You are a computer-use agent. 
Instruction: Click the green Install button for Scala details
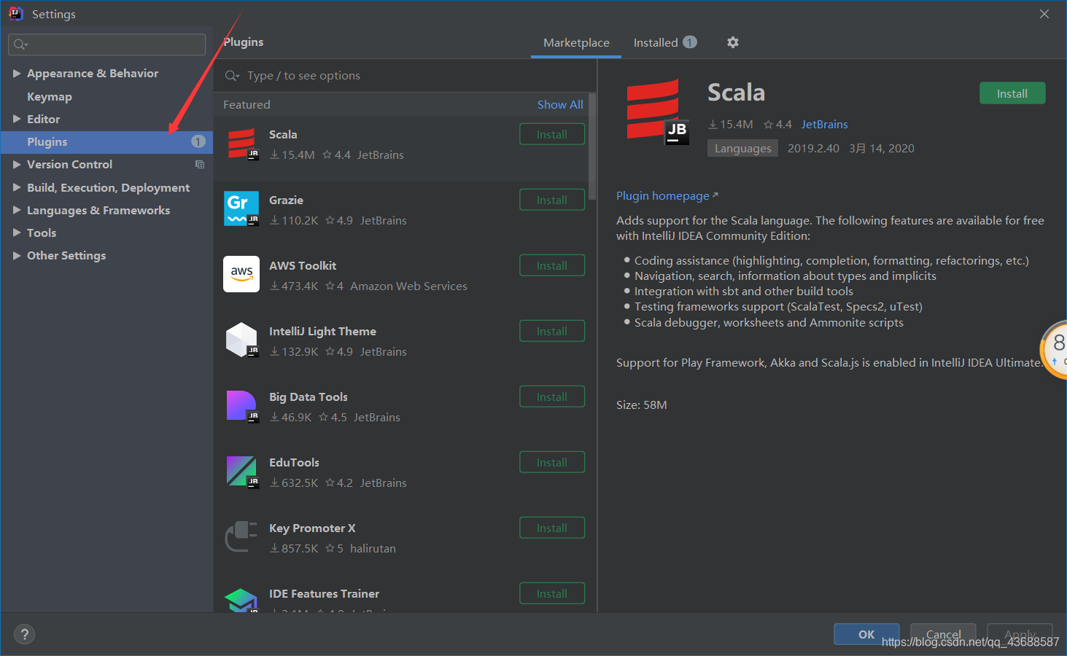click(1012, 93)
